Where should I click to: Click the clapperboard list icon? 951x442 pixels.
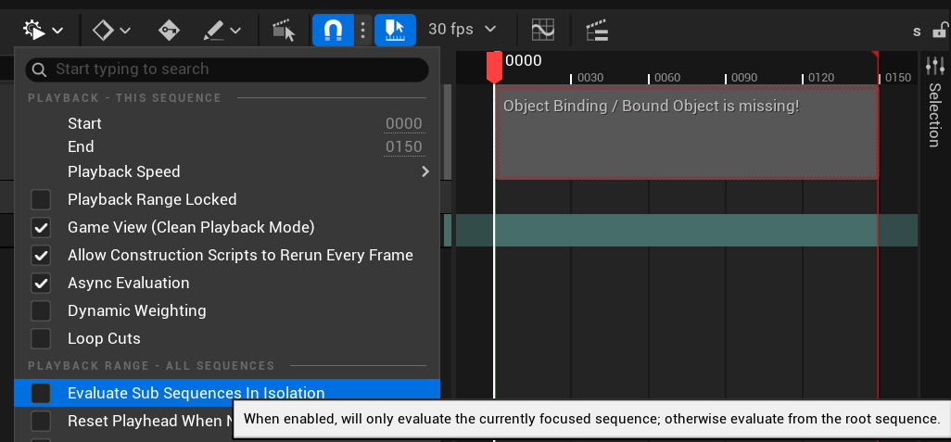[x=597, y=30]
